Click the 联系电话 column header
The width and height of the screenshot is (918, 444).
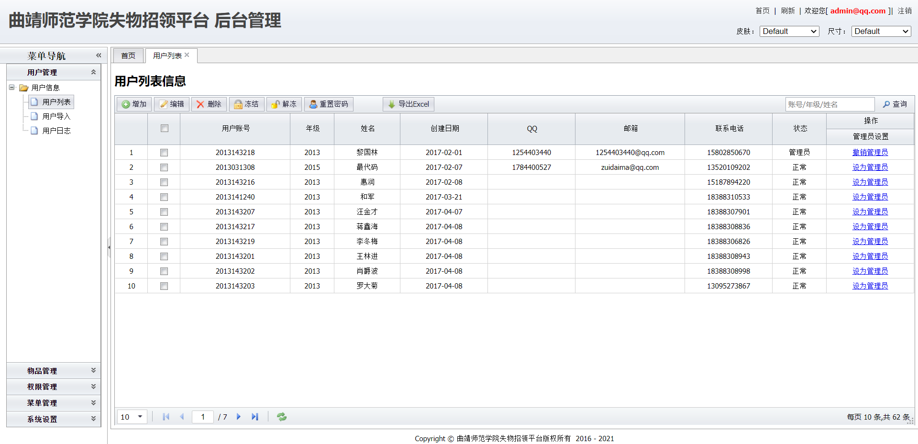click(x=729, y=129)
